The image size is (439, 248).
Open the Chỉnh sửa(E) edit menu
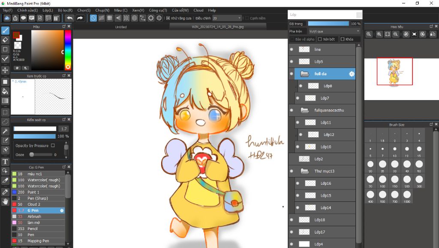point(27,10)
